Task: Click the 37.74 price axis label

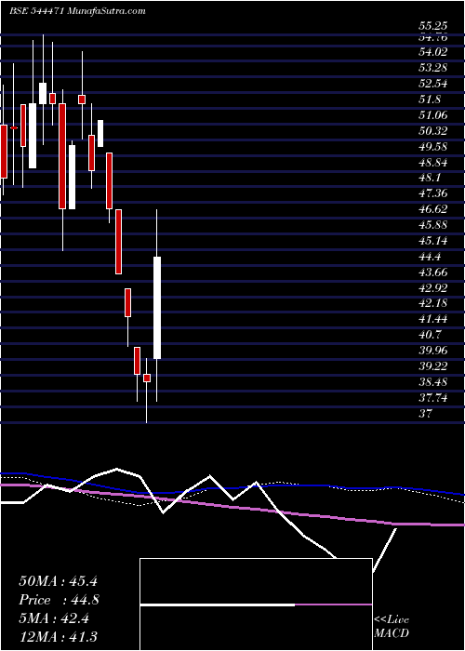Action: 433,399
